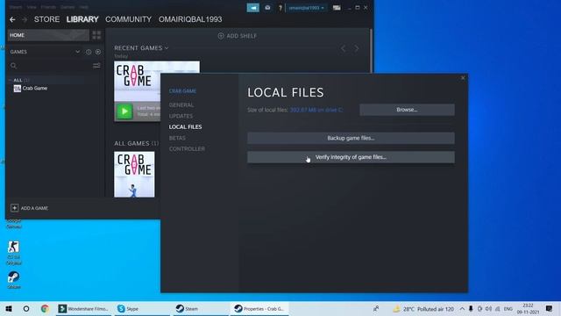The height and width of the screenshot is (316, 561).
Task: Switch to Properties - Crab Game taskbar button
Action: tap(259, 308)
